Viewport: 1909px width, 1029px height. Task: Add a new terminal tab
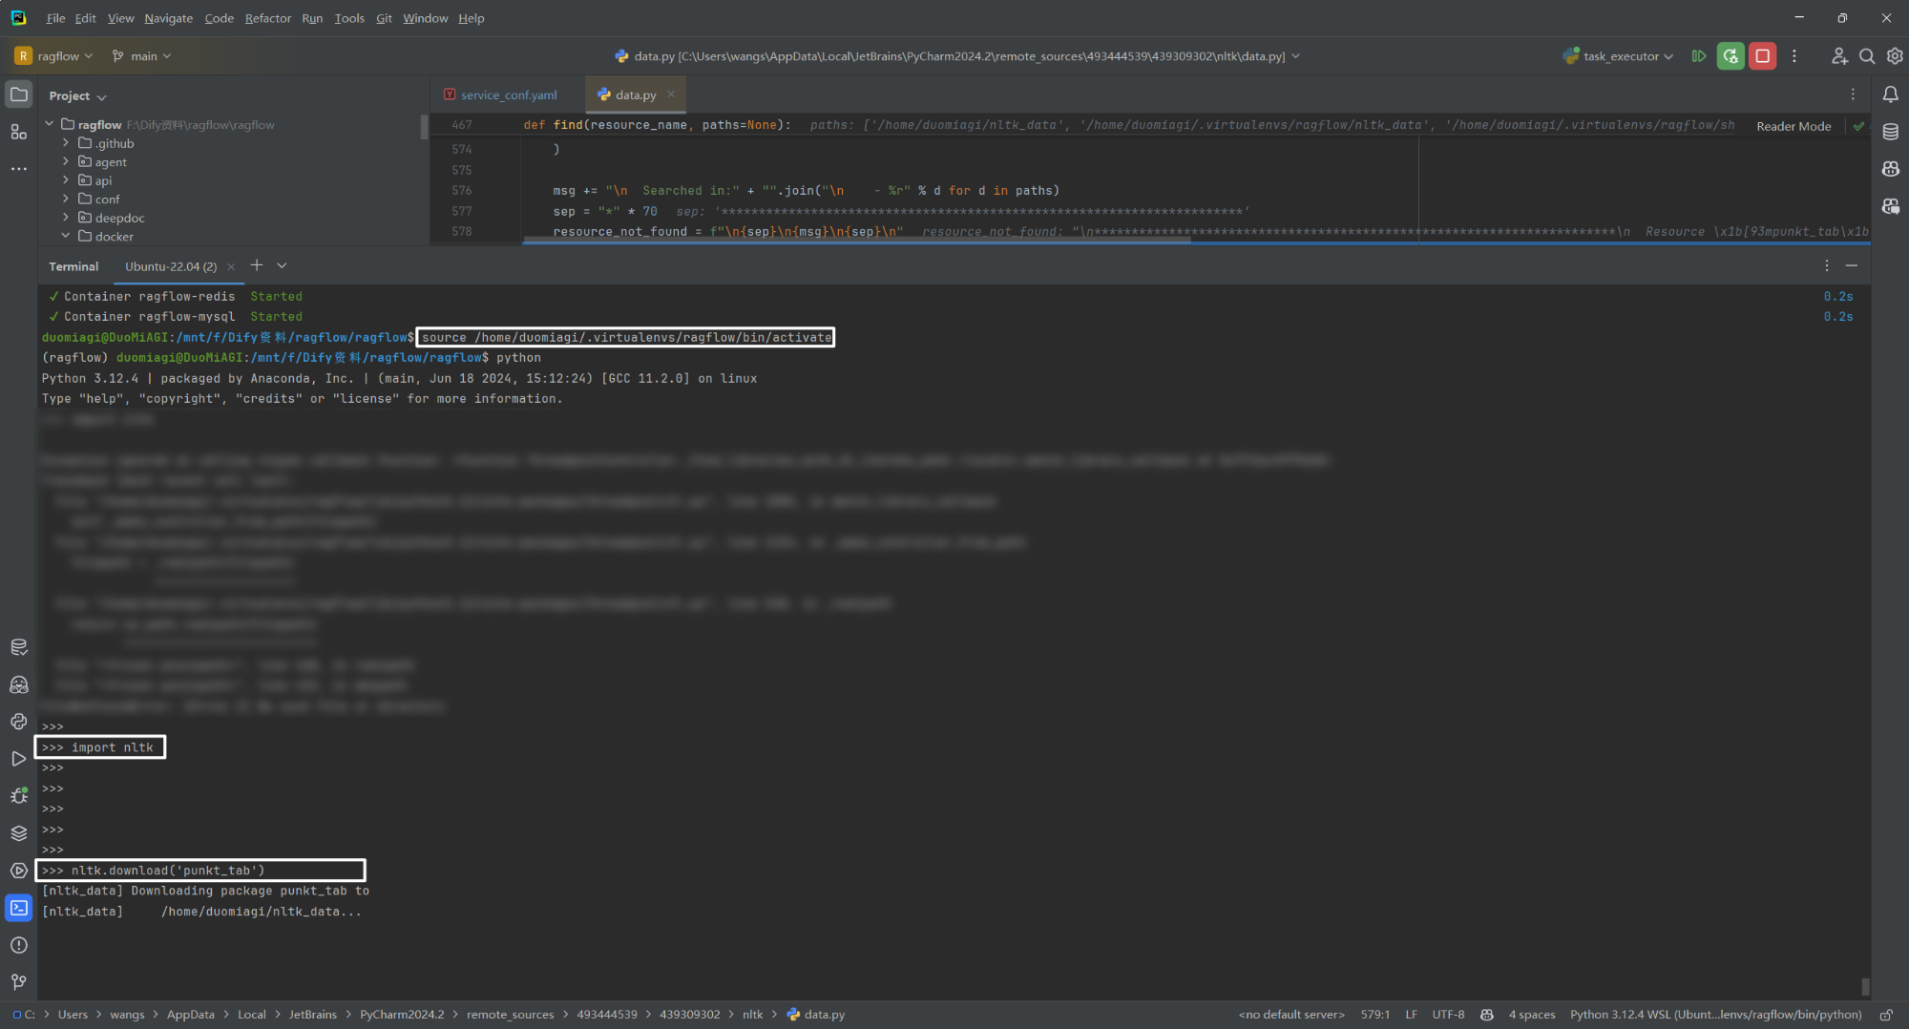(x=257, y=265)
